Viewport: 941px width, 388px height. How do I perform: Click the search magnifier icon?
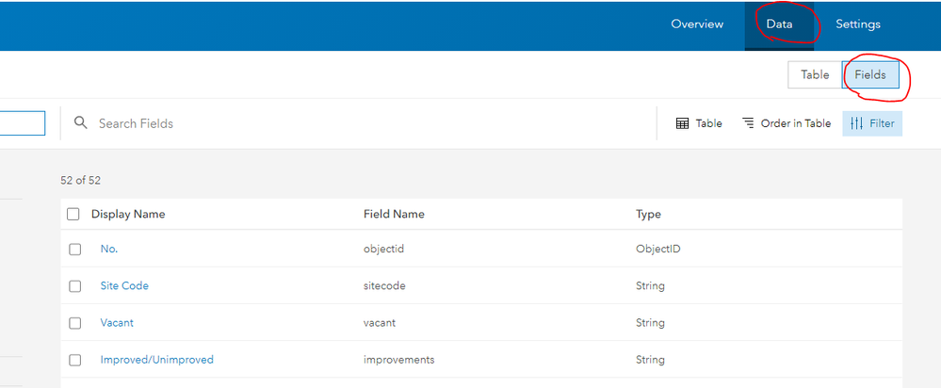tap(81, 123)
